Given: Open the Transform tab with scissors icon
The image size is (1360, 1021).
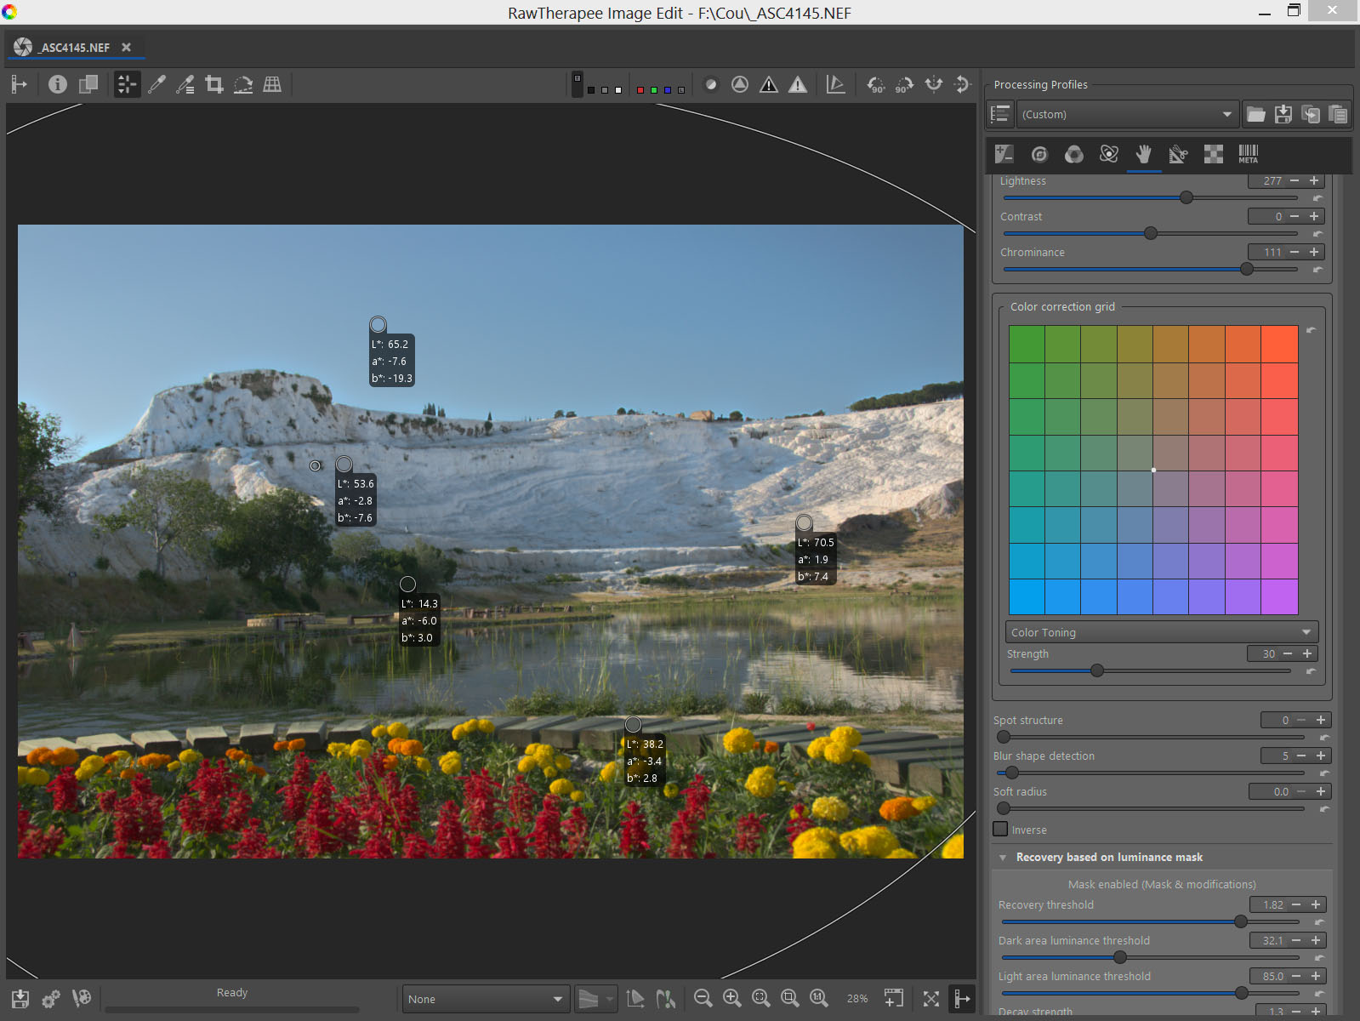Looking at the screenshot, I should 1178,154.
